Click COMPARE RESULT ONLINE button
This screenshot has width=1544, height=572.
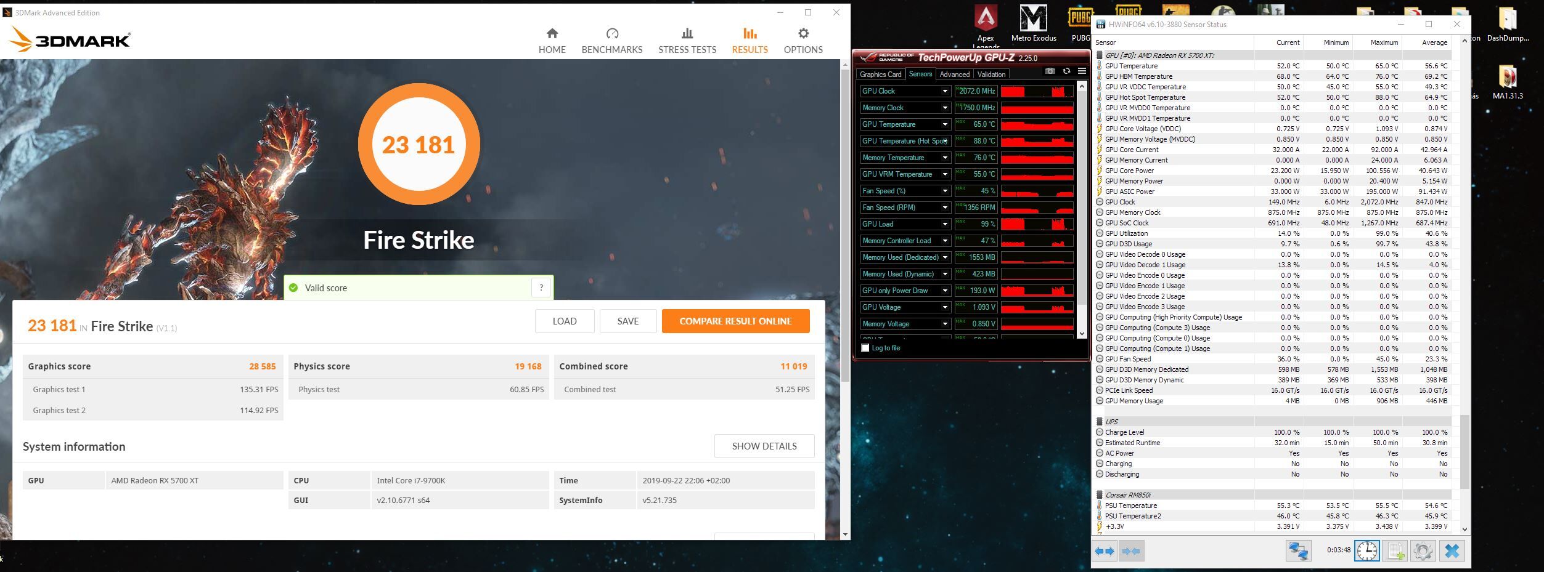(x=735, y=321)
